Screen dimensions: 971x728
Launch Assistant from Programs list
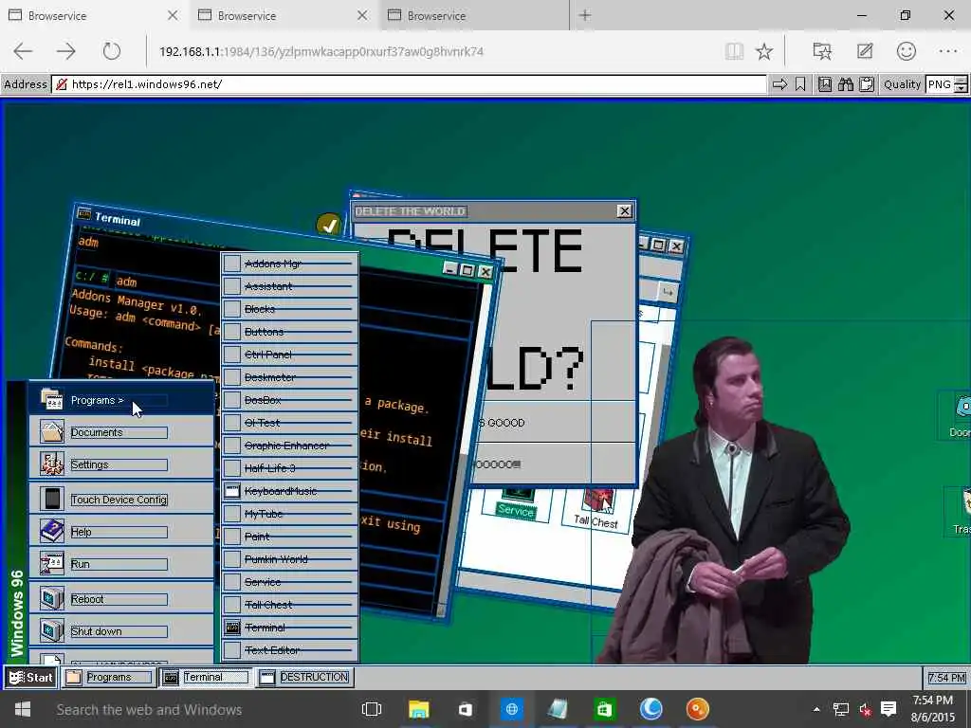[290, 286]
